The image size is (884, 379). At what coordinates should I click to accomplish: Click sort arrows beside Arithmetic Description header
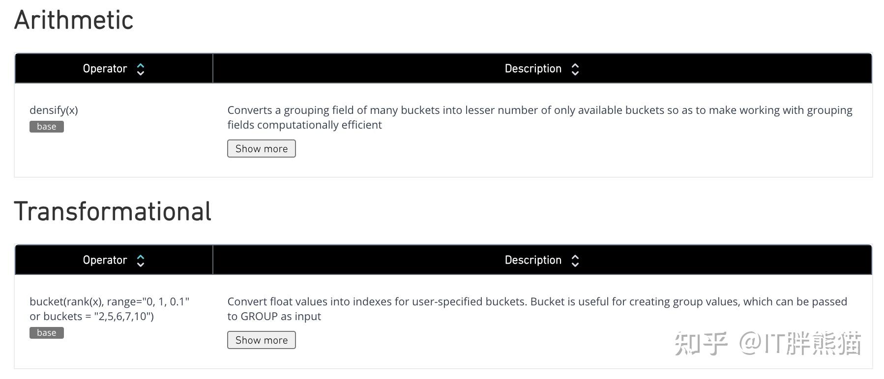point(575,69)
